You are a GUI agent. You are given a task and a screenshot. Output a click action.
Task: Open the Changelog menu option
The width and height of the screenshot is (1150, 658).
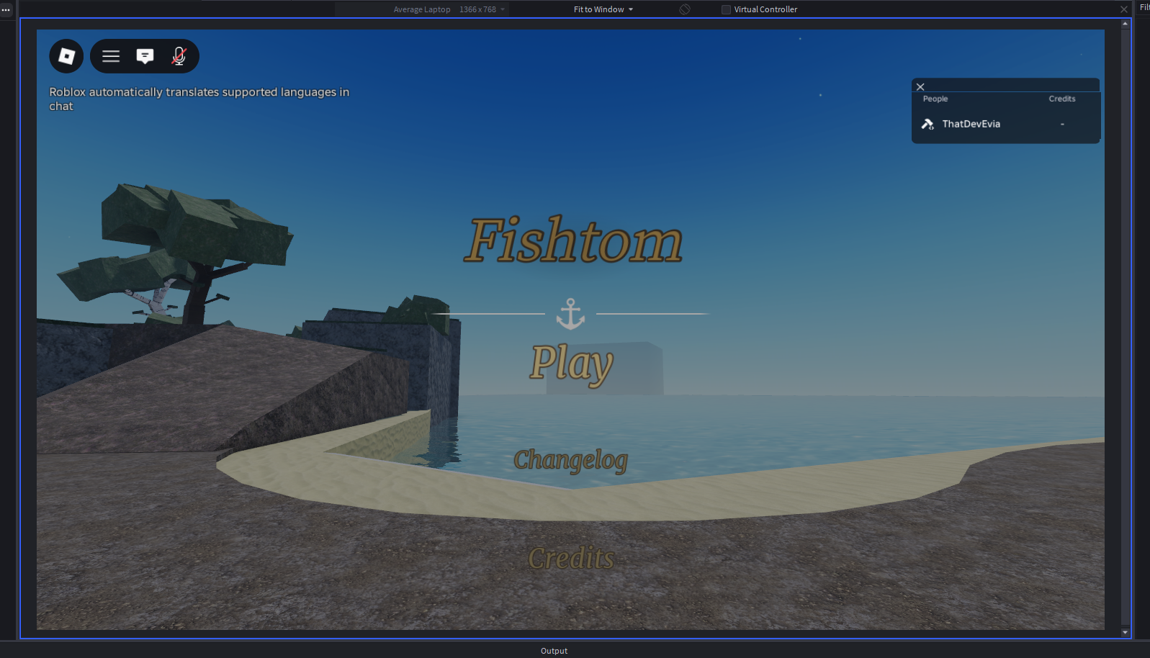[571, 460]
